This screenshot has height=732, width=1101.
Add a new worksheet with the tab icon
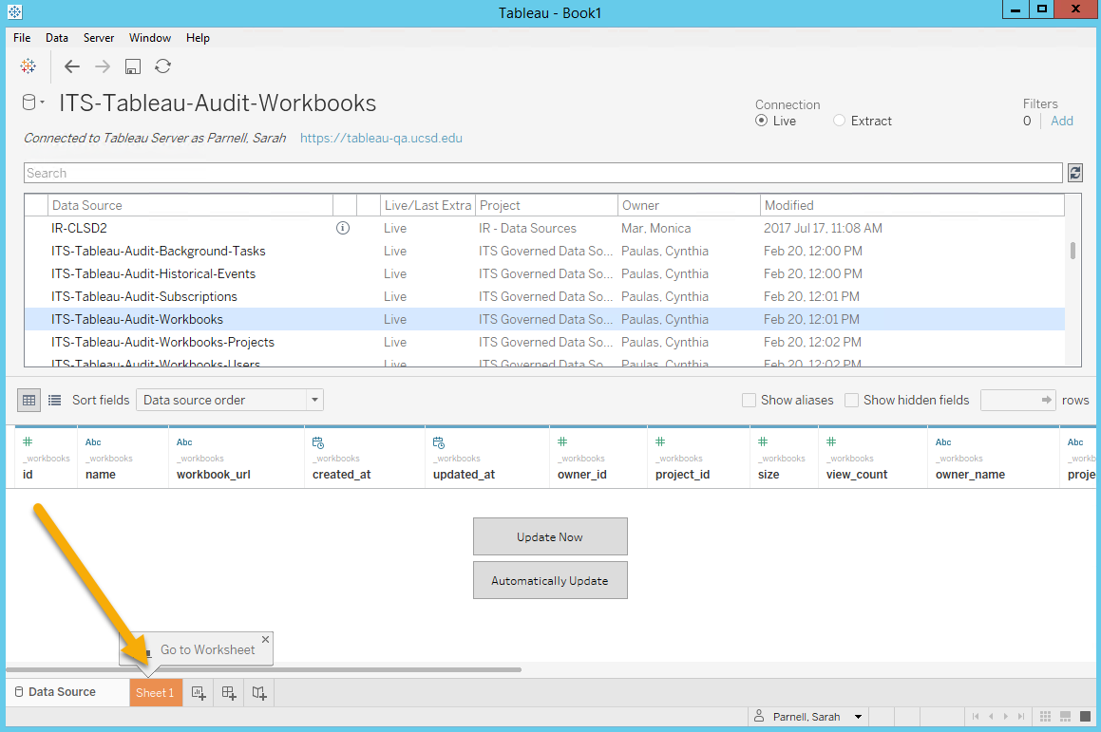[199, 693]
